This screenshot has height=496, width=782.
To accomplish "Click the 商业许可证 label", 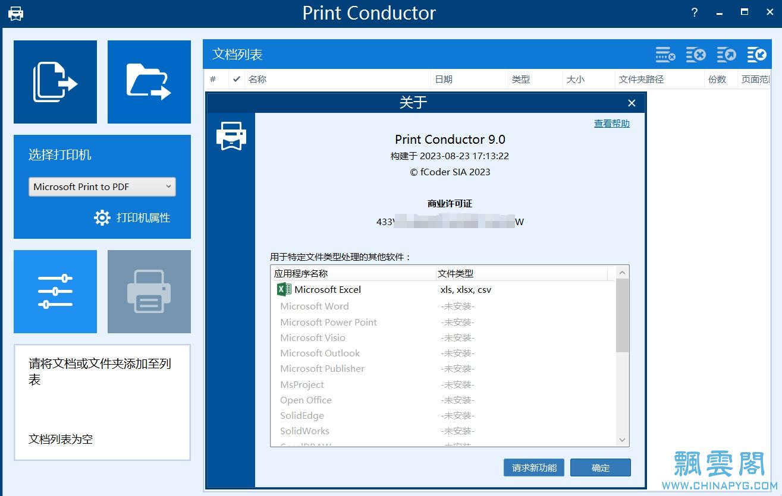I will tap(450, 203).
